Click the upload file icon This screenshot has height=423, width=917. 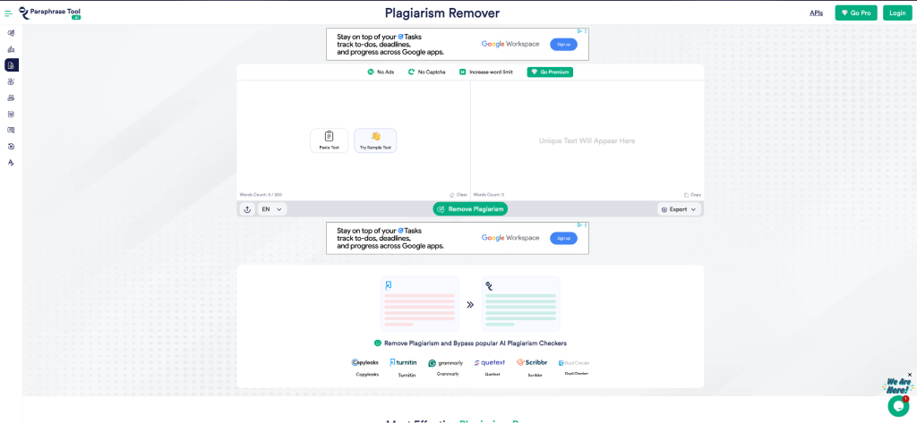[x=247, y=209]
